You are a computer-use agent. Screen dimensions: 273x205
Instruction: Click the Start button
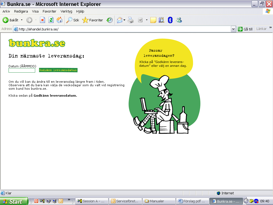(14, 201)
